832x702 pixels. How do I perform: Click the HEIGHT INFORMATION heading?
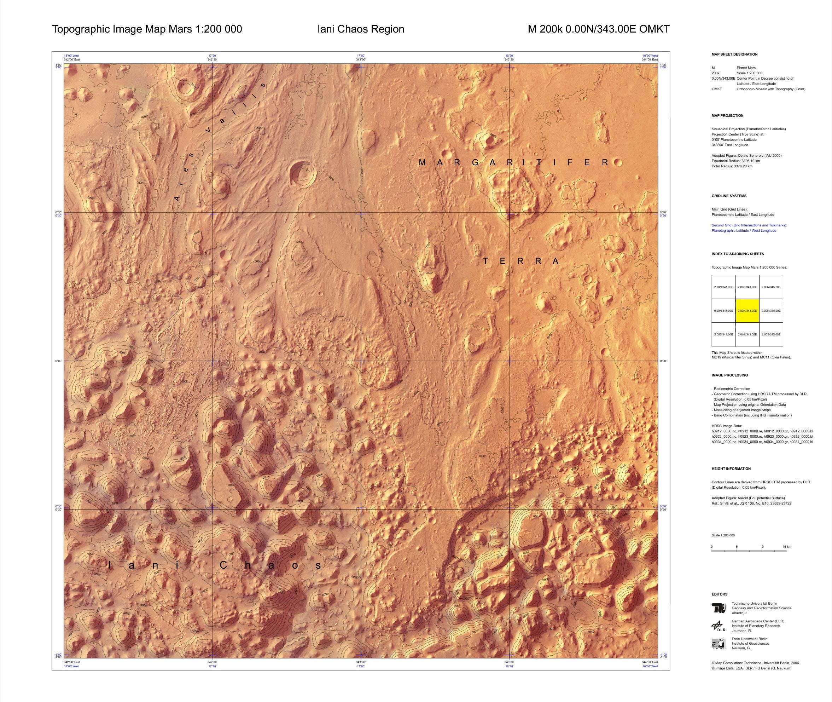point(731,469)
